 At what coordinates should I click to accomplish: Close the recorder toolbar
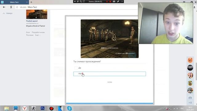(122, 2)
